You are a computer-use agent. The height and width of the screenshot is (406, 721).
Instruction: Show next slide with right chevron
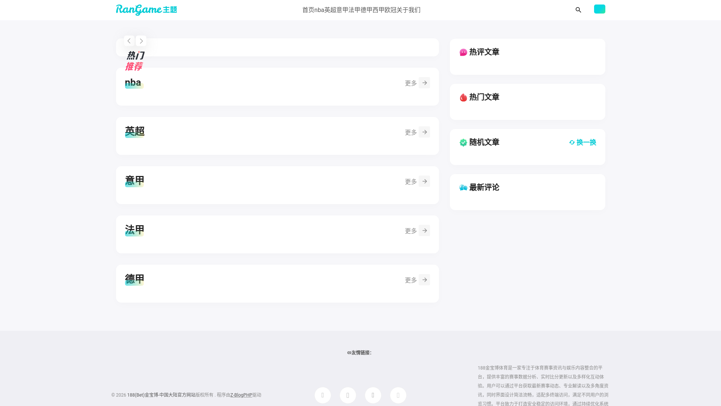pos(141,41)
